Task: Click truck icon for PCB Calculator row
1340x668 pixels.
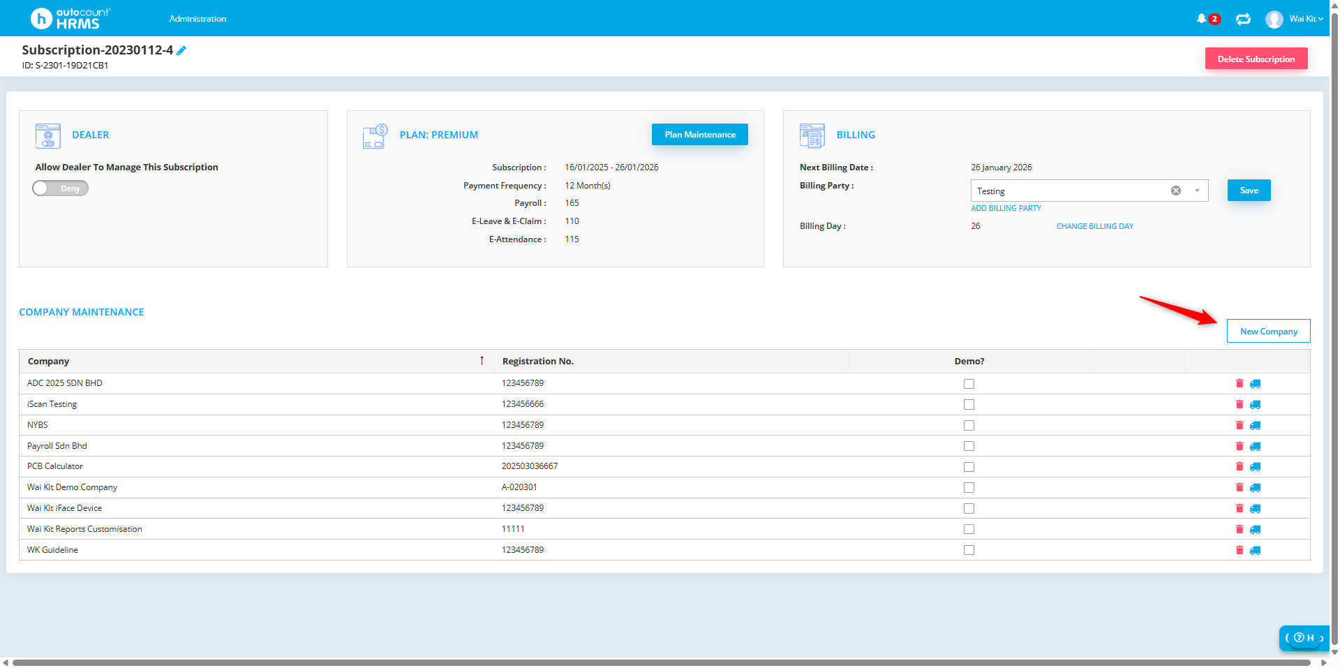Action: pos(1255,466)
